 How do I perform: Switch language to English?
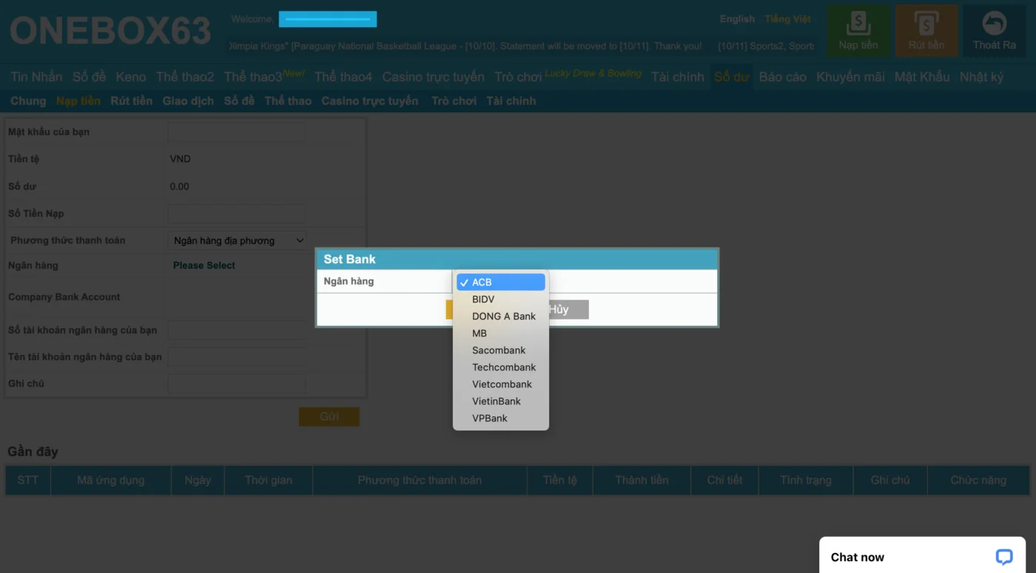coord(736,19)
